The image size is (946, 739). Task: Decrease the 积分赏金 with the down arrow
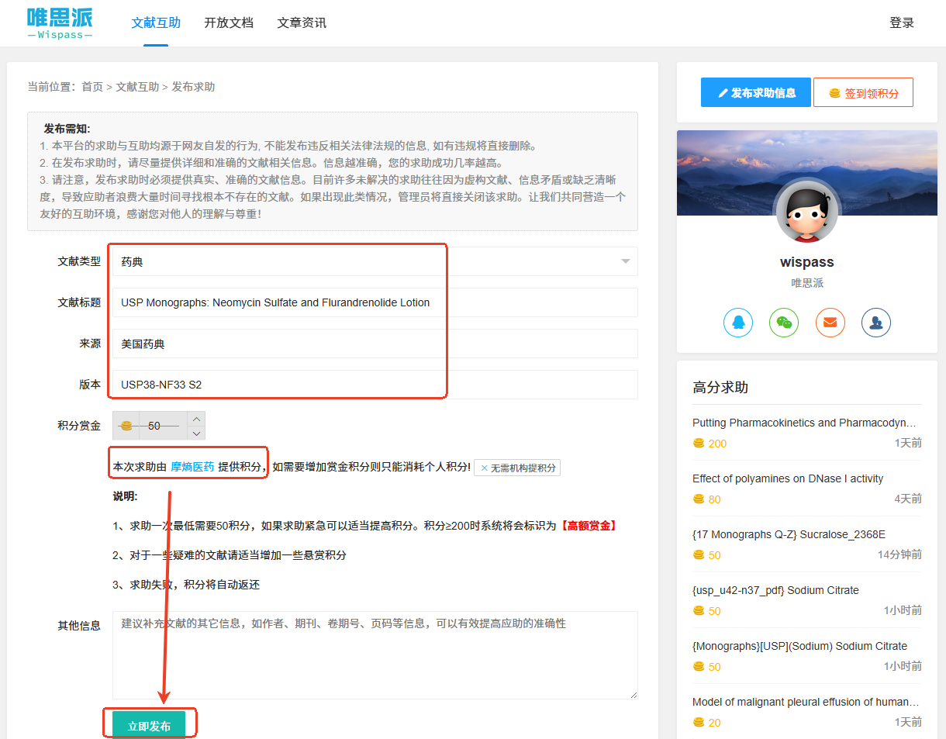pyautogui.click(x=197, y=433)
